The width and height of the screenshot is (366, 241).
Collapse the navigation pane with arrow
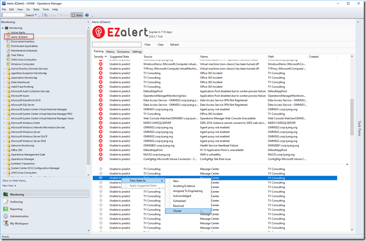[x=88, y=22]
